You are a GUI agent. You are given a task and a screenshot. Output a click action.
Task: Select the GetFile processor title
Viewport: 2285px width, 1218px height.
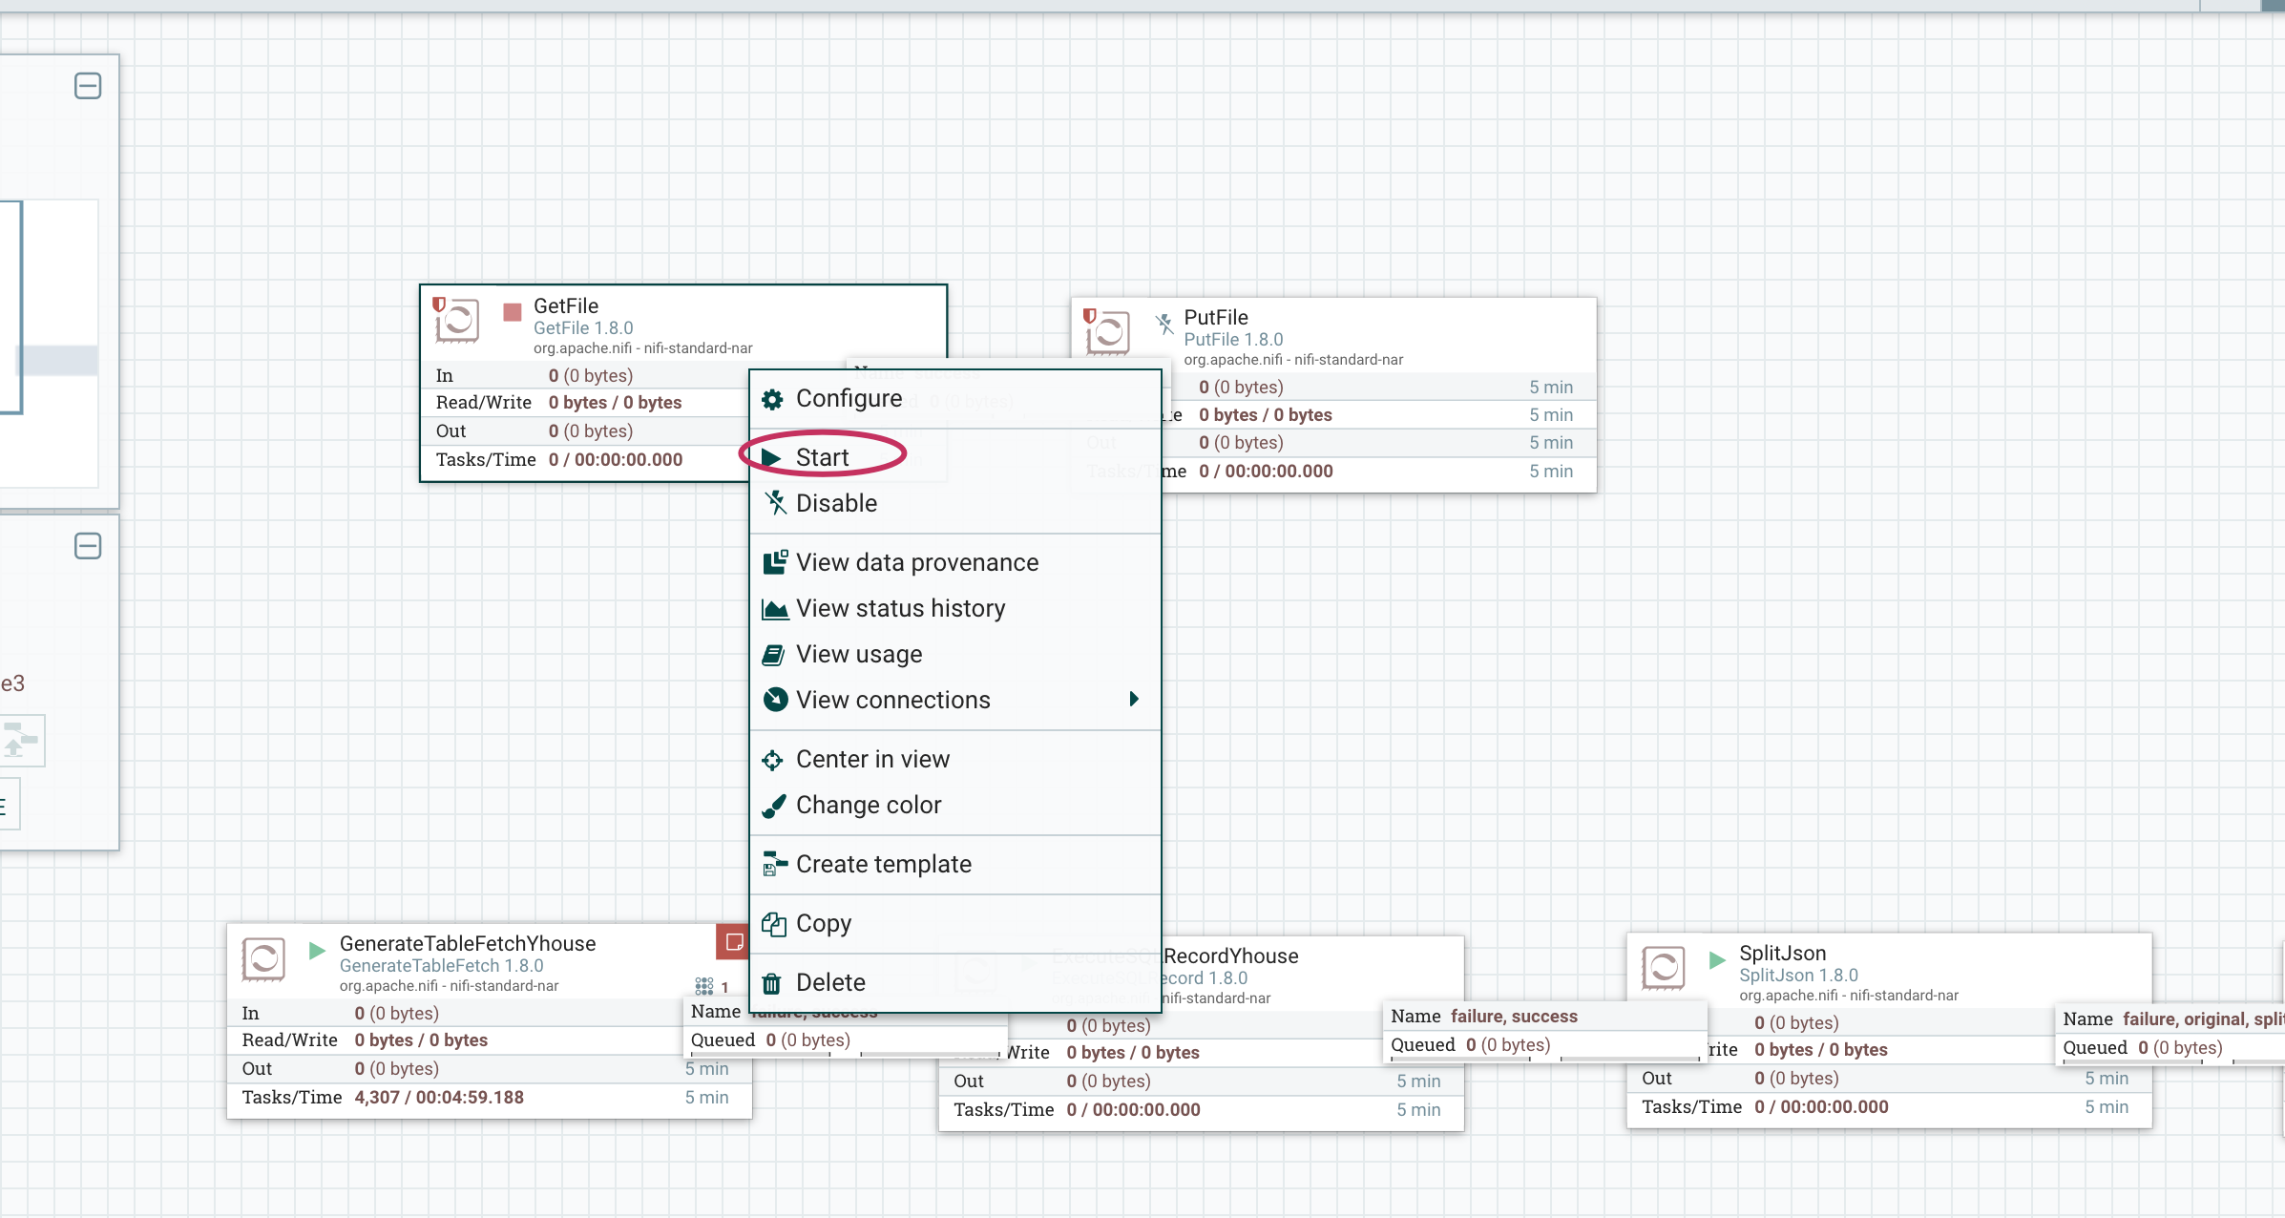click(566, 305)
